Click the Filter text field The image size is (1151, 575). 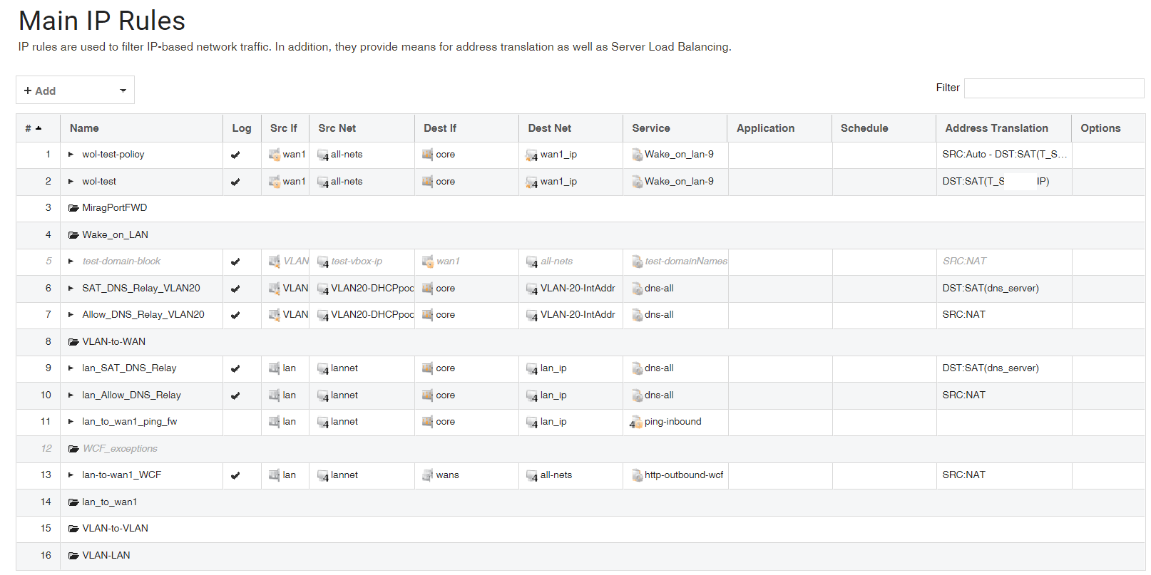tap(1053, 88)
